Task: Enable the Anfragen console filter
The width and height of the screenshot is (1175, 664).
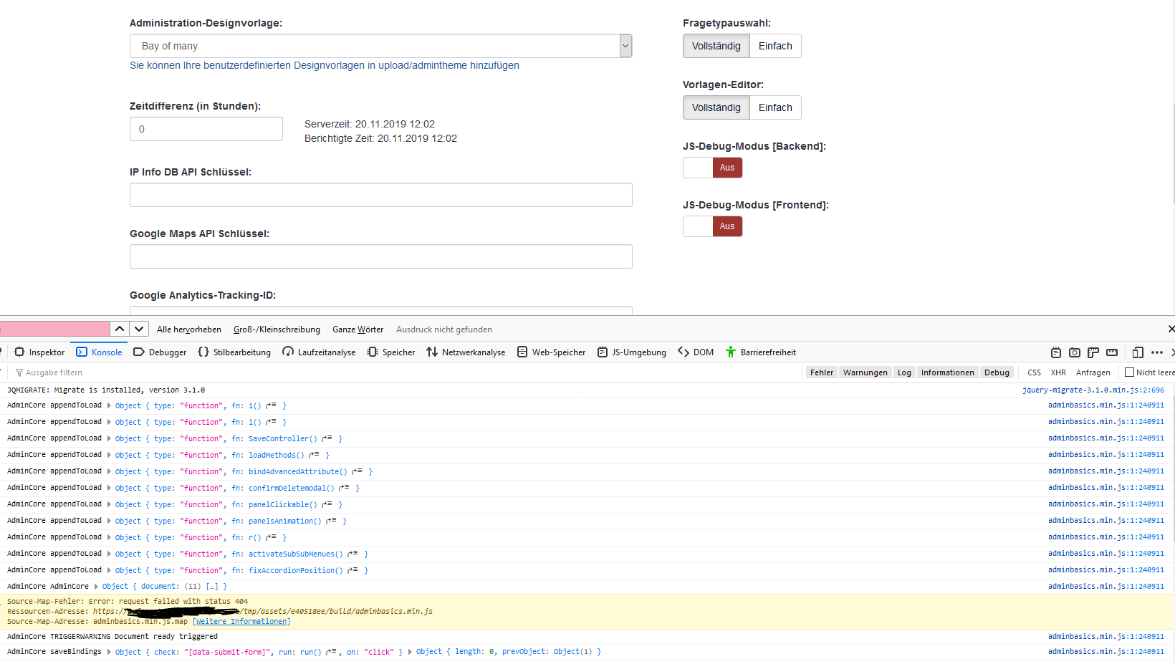Action: click(x=1093, y=372)
